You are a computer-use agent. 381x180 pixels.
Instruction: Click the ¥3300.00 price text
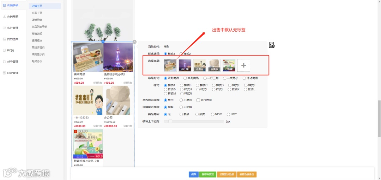click(x=80, y=126)
